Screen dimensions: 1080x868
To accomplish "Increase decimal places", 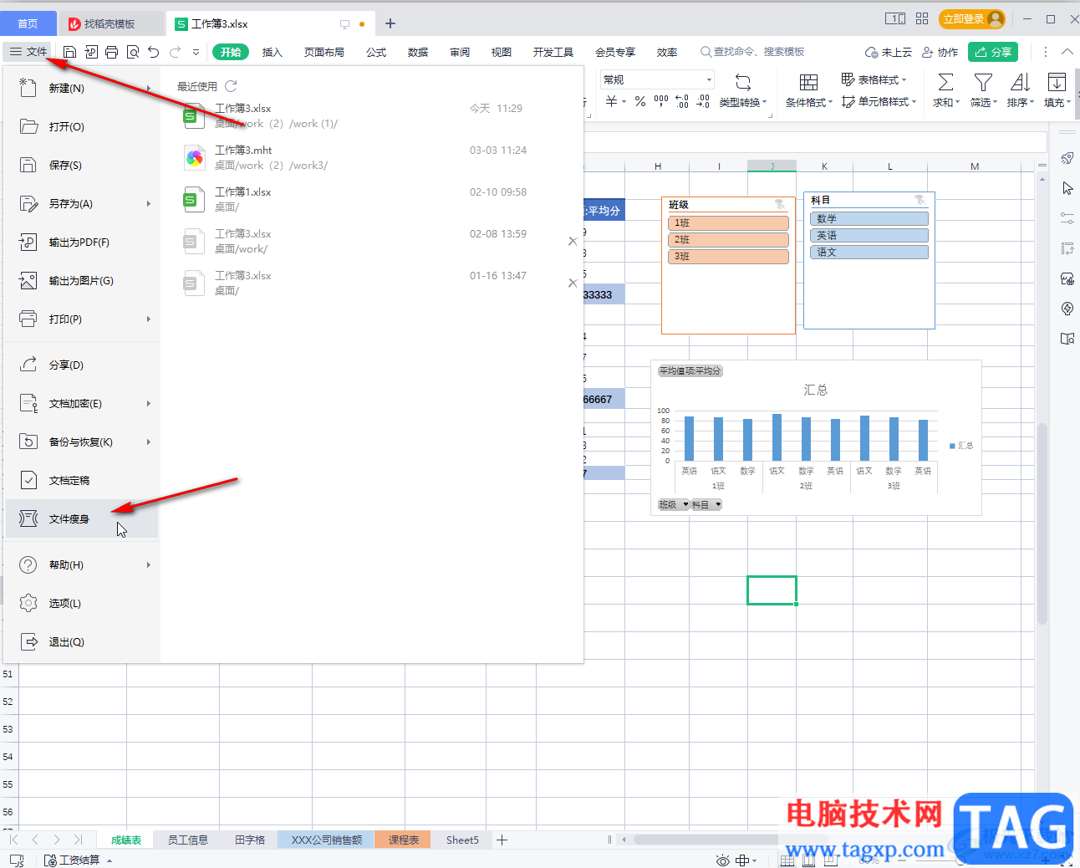I will tap(682, 101).
